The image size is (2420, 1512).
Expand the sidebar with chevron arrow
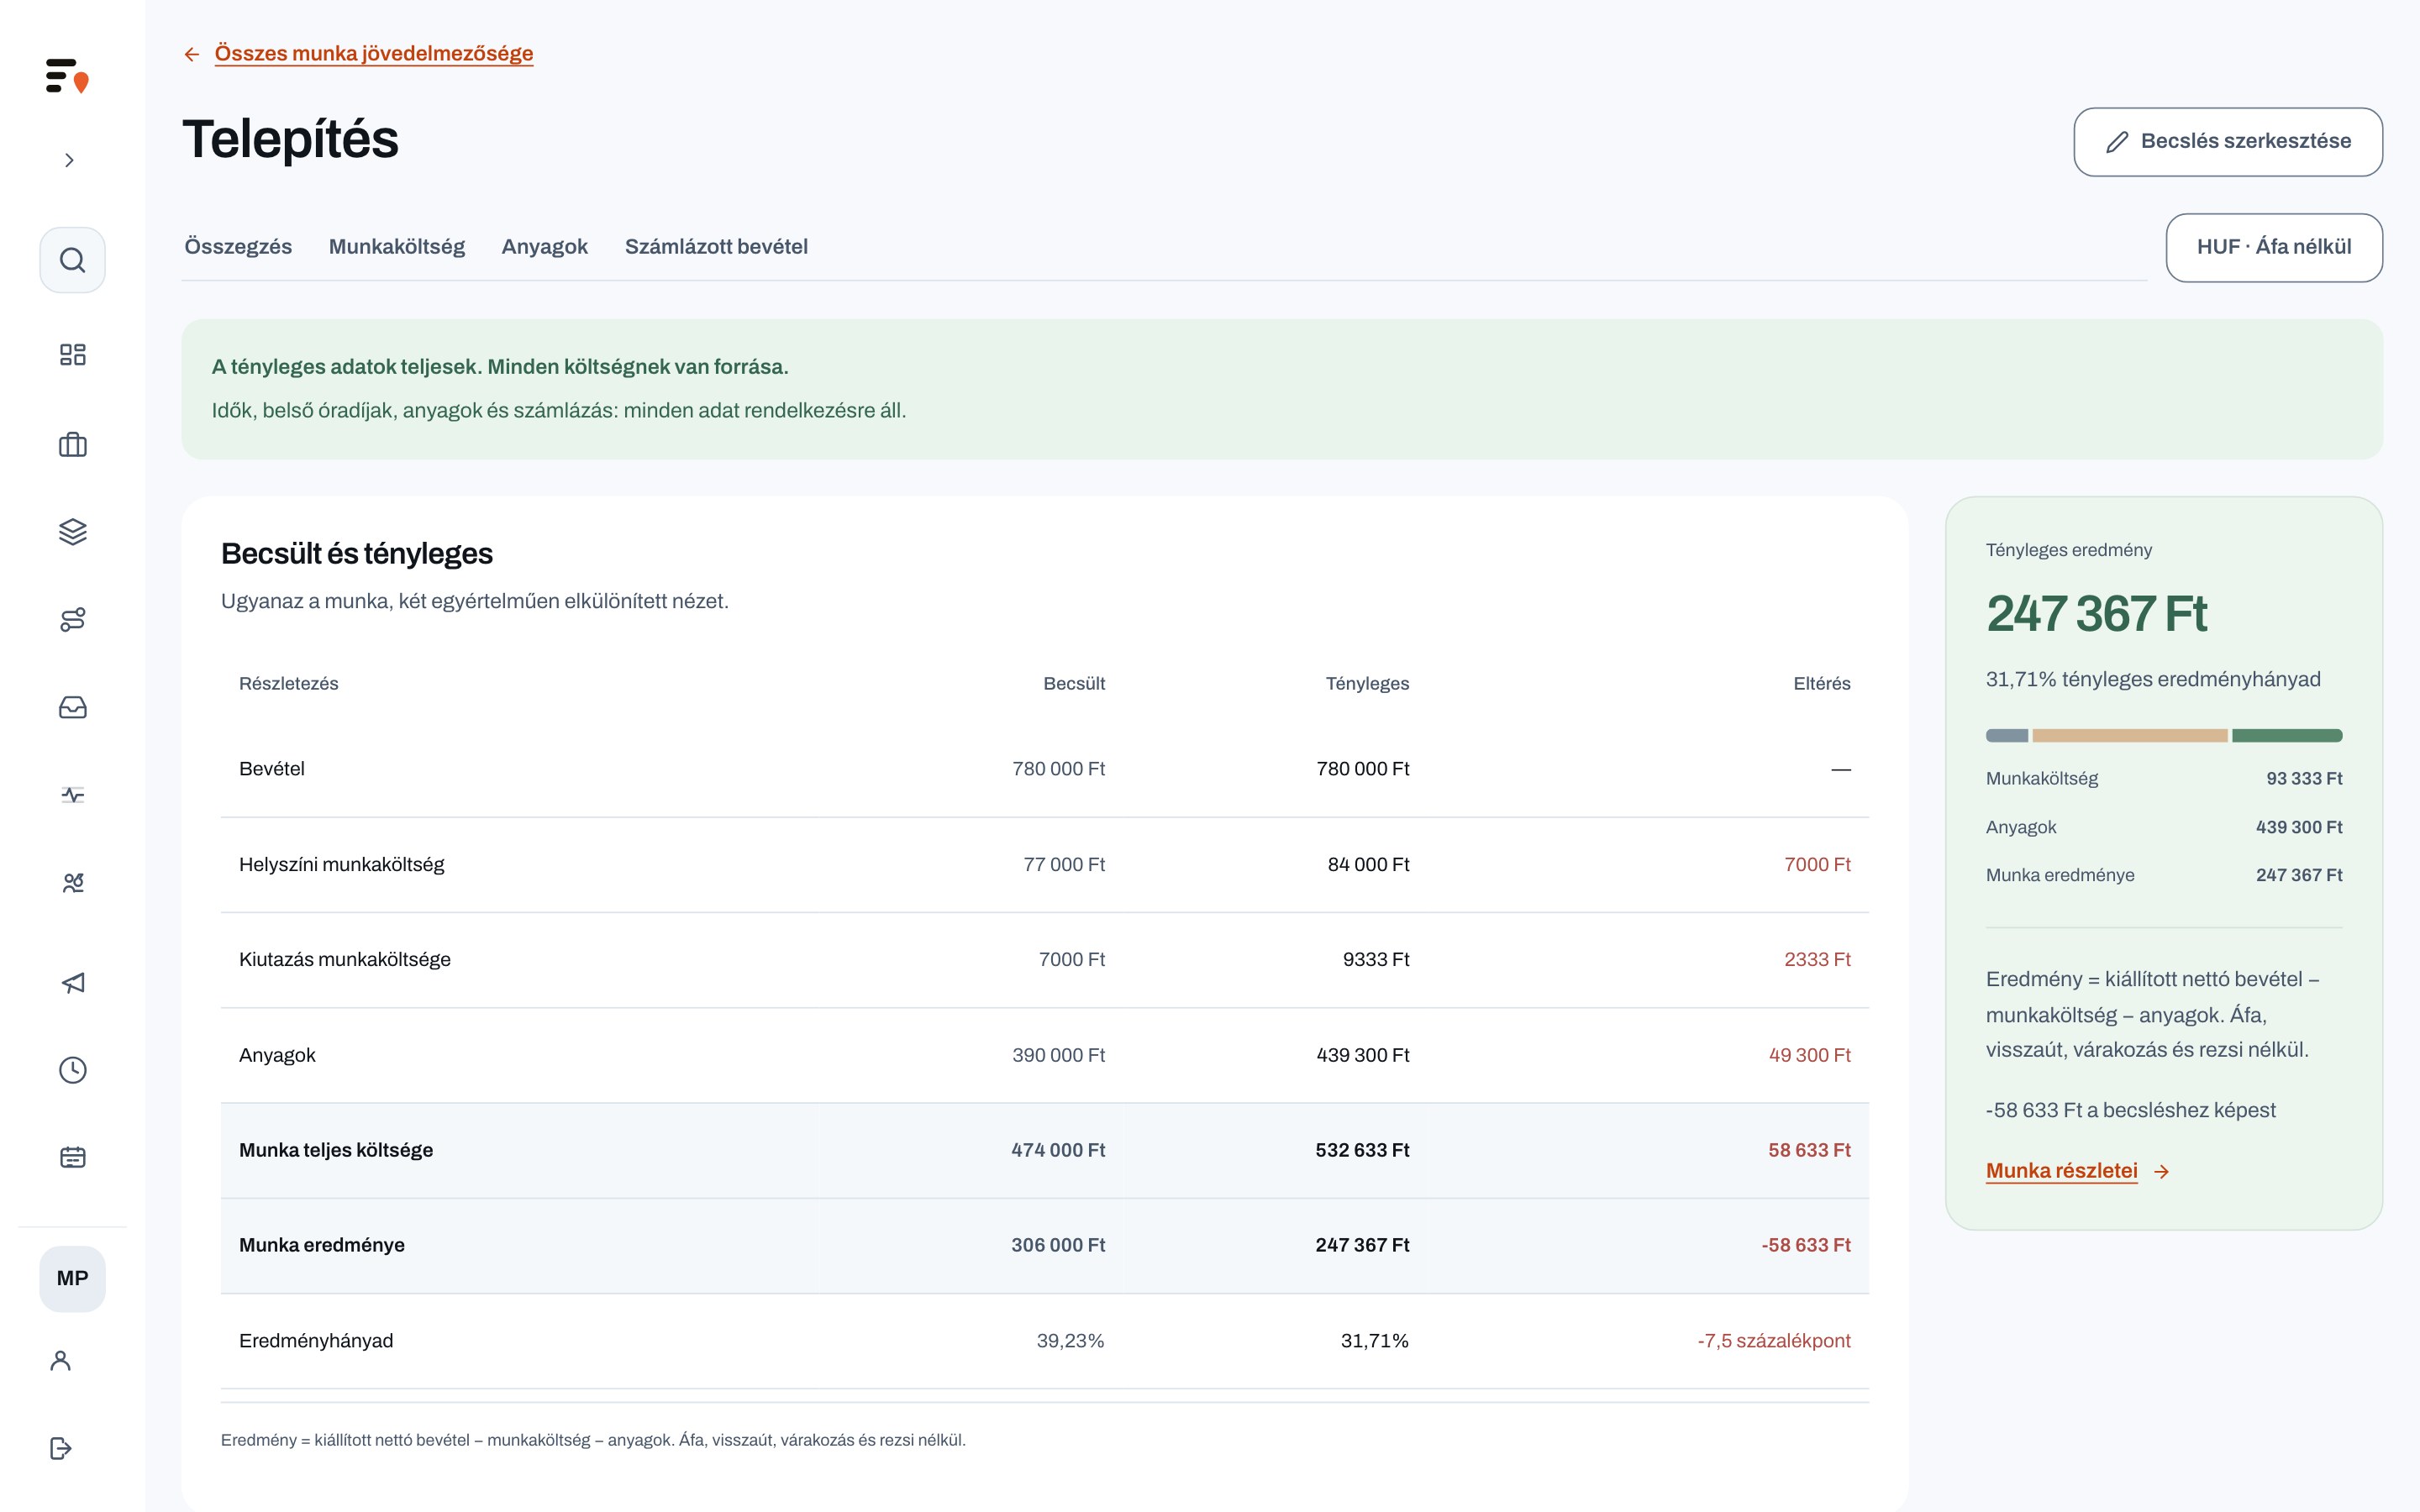click(x=69, y=160)
